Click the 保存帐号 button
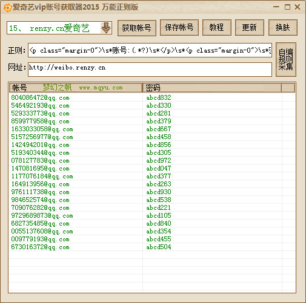This screenshot has height=303, width=306. tap(179, 28)
